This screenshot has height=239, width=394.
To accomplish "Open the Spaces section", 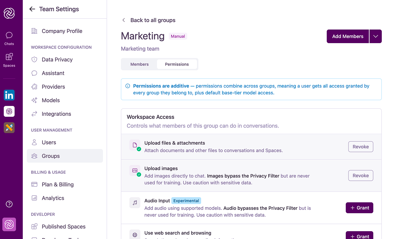I will [x=9, y=60].
